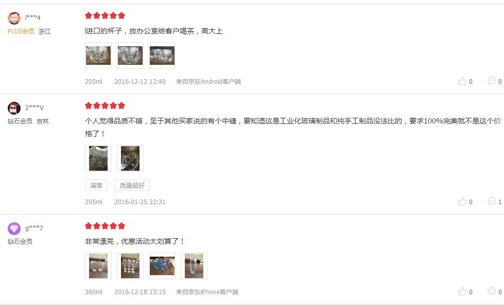The width and height of the screenshot is (504, 305).
Task: Click the PLUS会员 label
Action: (21, 31)
